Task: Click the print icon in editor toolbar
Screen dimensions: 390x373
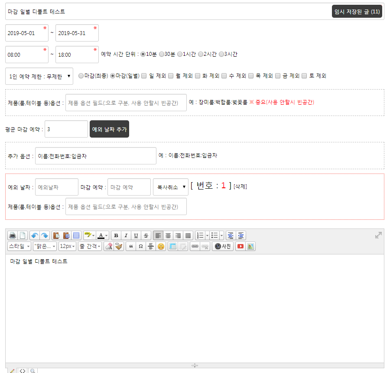Action: coord(13,236)
